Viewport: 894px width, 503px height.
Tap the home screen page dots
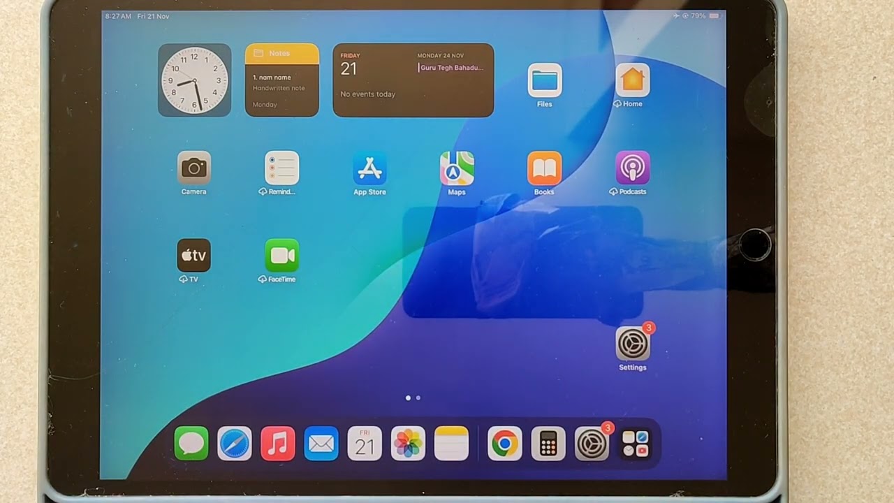(413, 398)
